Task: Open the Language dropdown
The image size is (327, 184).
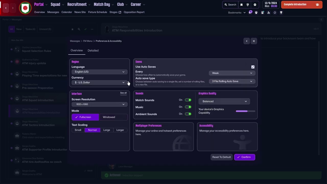Action: click(100, 72)
